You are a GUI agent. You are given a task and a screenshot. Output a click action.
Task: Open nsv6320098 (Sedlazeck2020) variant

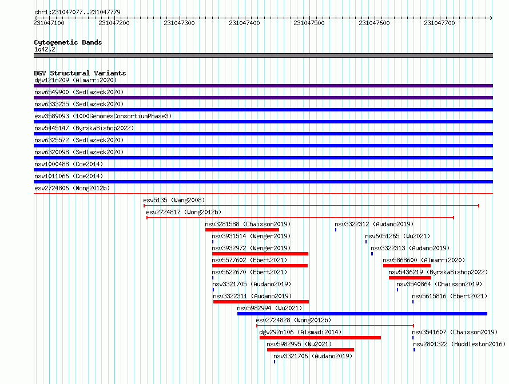click(79, 152)
